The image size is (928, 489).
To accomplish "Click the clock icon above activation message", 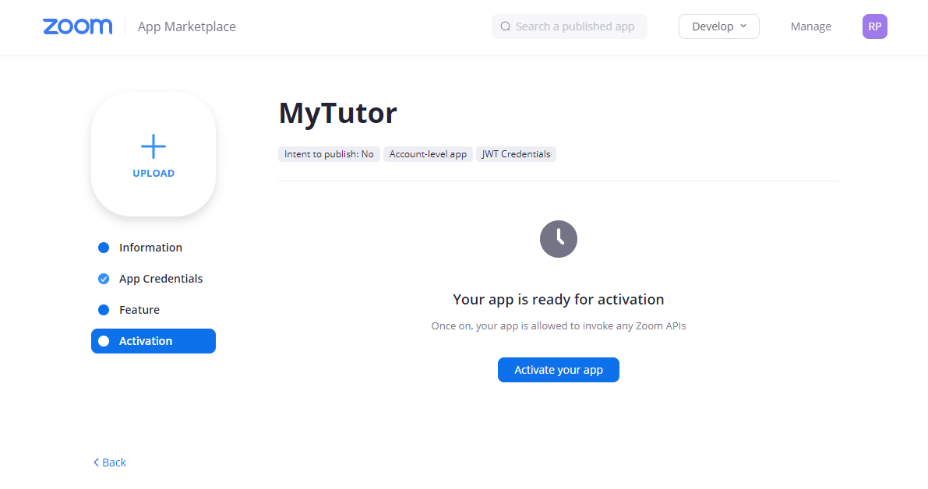I will pyautogui.click(x=558, y=238).
